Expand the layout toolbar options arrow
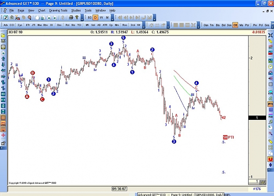The height and width of the screenshot is (196, 274). click(198, 25)
